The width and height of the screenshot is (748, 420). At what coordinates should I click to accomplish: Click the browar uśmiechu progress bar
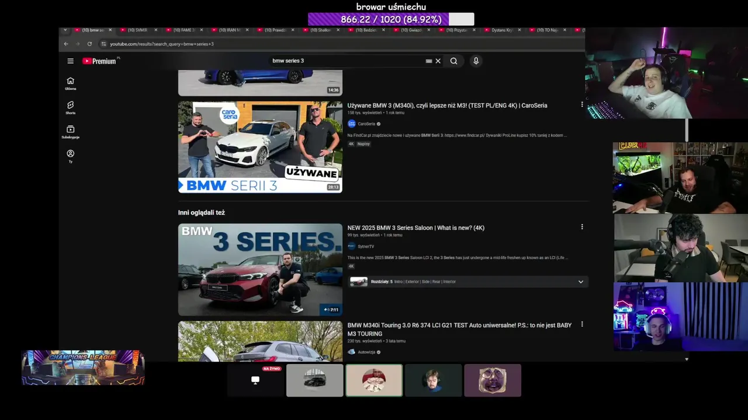click(x=391, y=19)
